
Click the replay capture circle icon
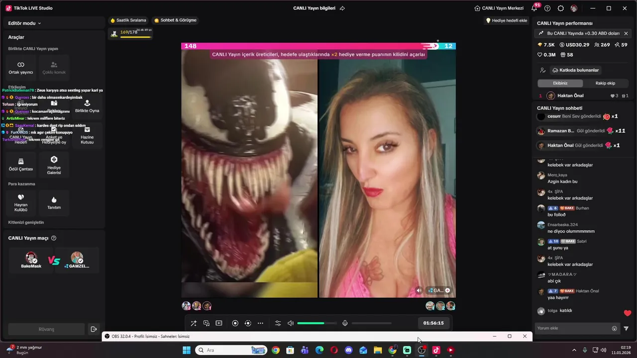coord(248,323)
